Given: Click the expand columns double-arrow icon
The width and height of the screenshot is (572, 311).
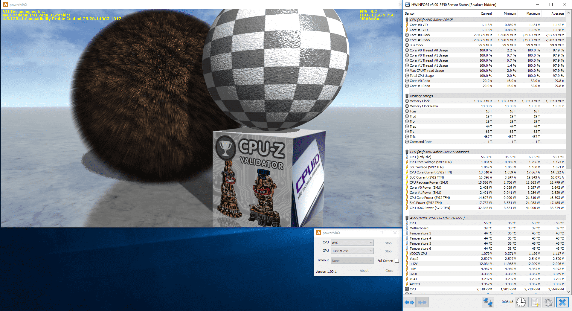Looking at the screenshot, I should point(409,302).
